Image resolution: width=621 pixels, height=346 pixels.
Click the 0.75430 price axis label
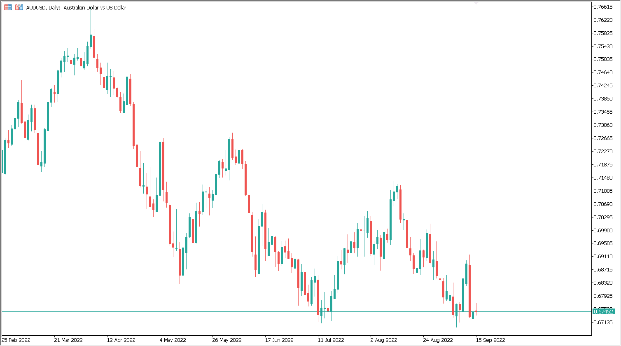[604, 46]
